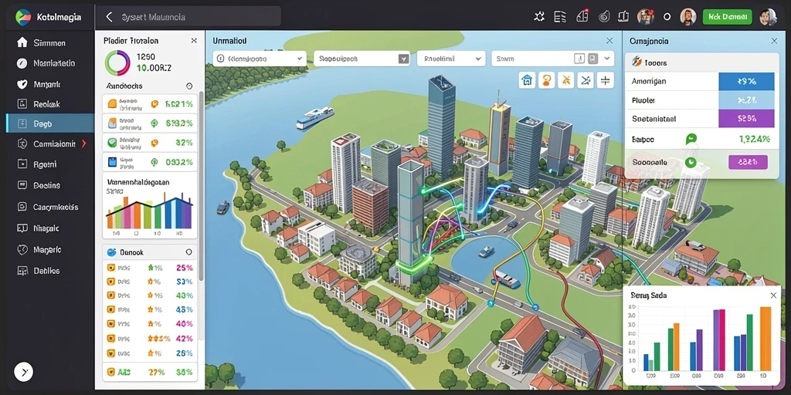Viewport: 791px width, 395px height.
Task: Click the Sysett Maunncia search field
Action: click(x=188, y=17)
